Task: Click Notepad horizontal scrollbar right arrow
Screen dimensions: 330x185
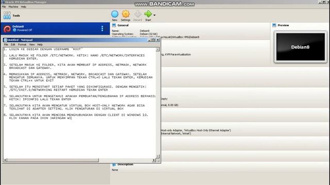Action: pyautogui.click(x=154, y=160)
